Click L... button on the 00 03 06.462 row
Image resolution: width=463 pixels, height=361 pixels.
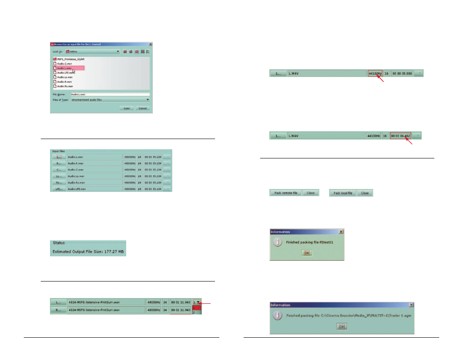pos(279,136)
